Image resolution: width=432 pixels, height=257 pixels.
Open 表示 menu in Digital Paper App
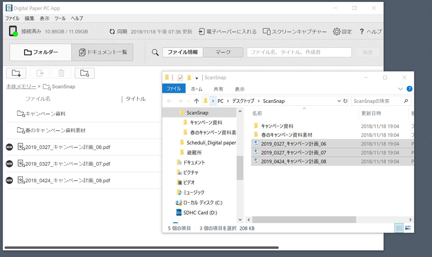point(44,18)
